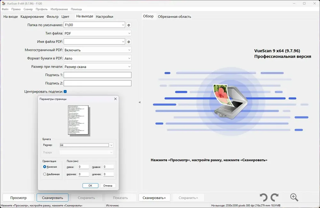Confirm page setup with OK
The image size is (320, 208).
[x=91, y=186]
